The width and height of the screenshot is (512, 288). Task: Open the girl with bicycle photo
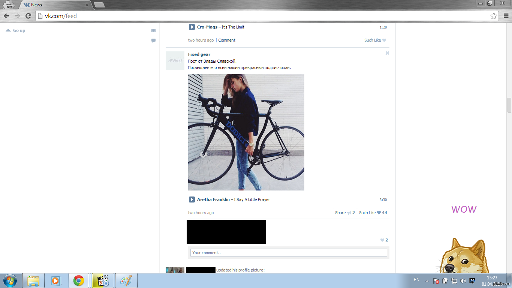(246, 132)
